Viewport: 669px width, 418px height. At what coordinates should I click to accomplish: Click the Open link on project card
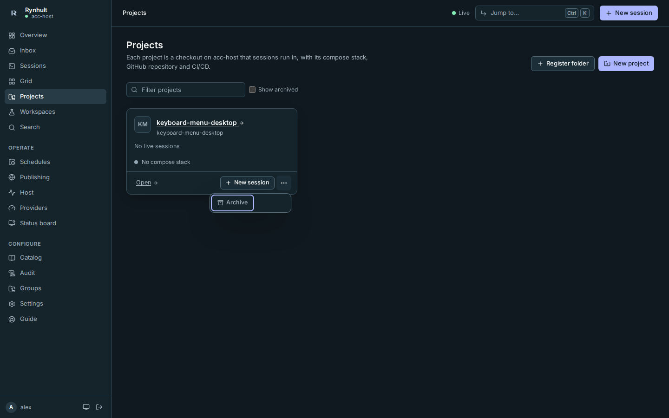[147, 183]
